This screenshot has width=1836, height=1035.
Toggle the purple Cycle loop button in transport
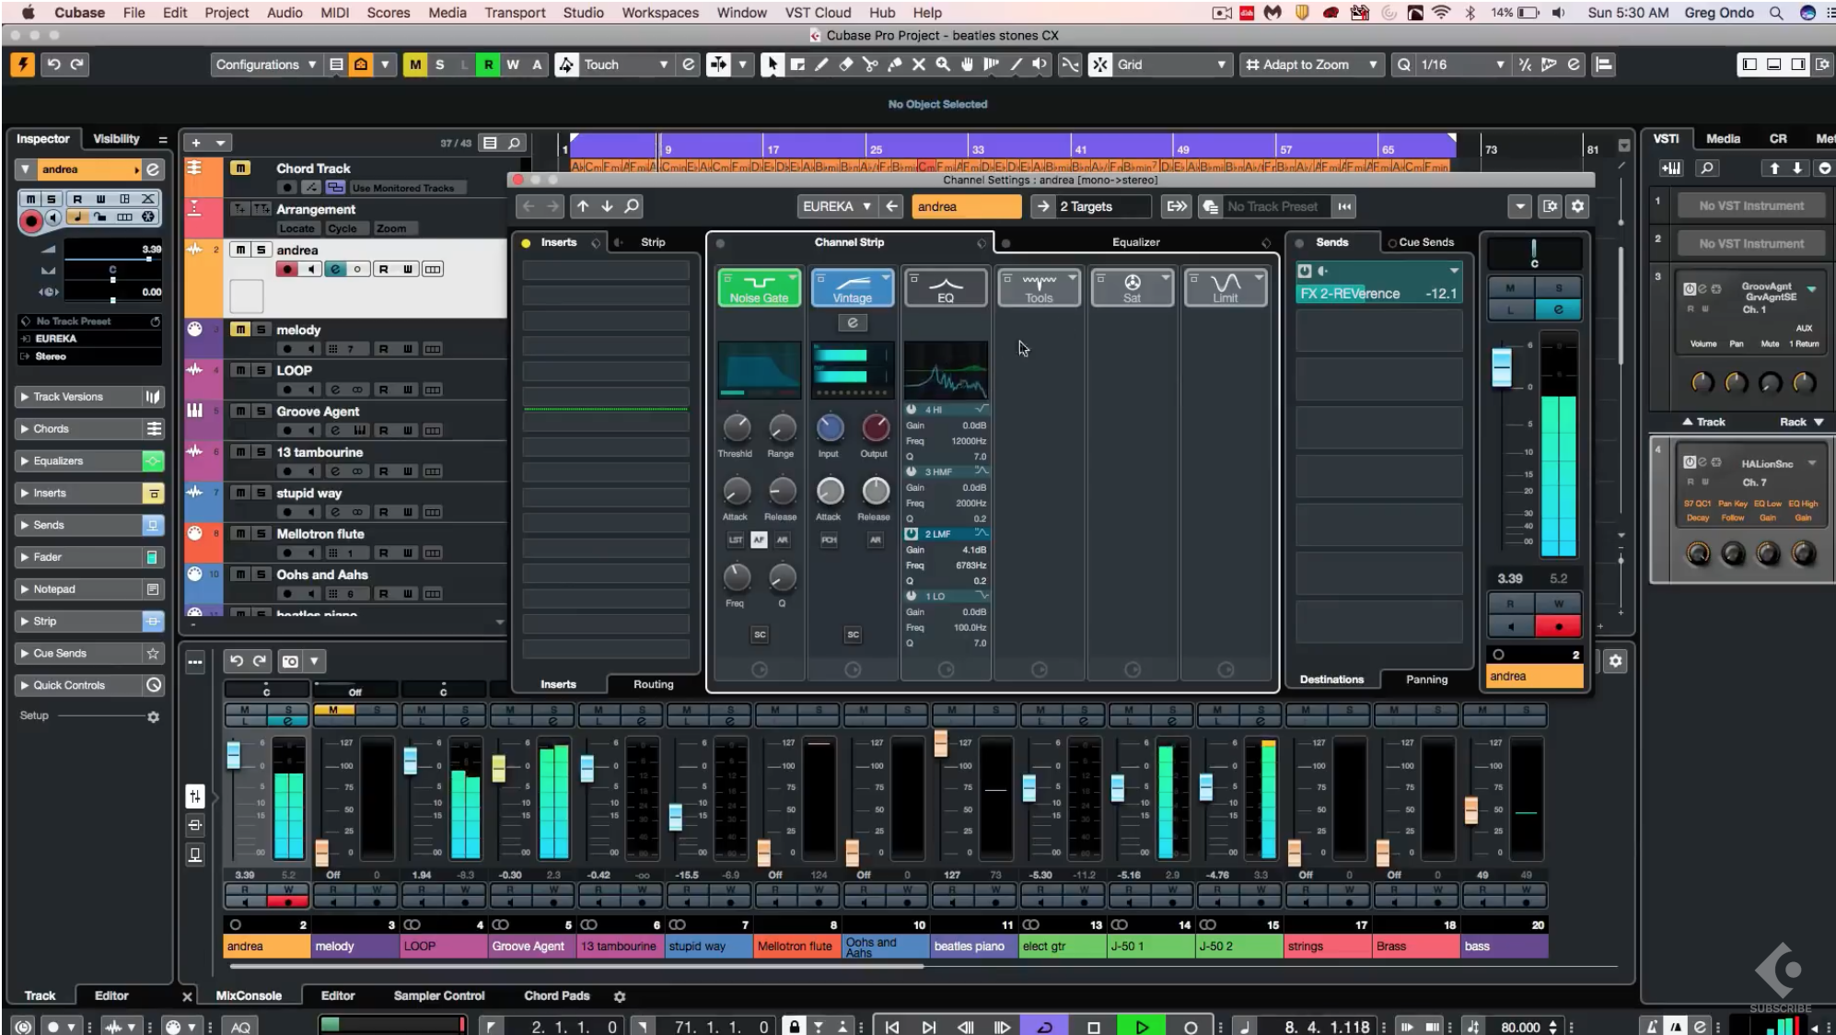1045,1027
